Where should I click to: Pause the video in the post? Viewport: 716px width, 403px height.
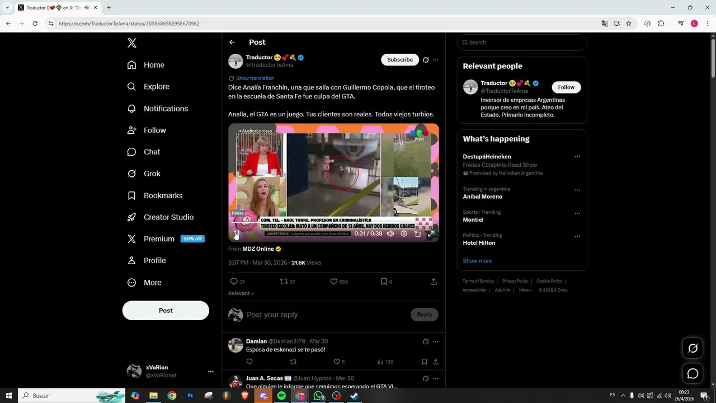237,233
